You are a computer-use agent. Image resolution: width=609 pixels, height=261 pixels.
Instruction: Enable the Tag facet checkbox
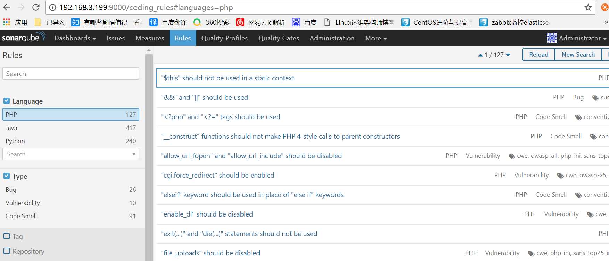click(7, 236)
